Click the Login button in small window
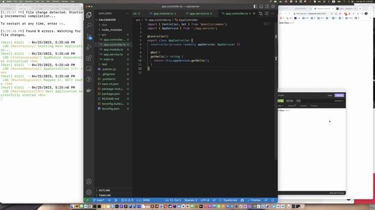This screenshot has height=210, width=375. tap(330, 95)
